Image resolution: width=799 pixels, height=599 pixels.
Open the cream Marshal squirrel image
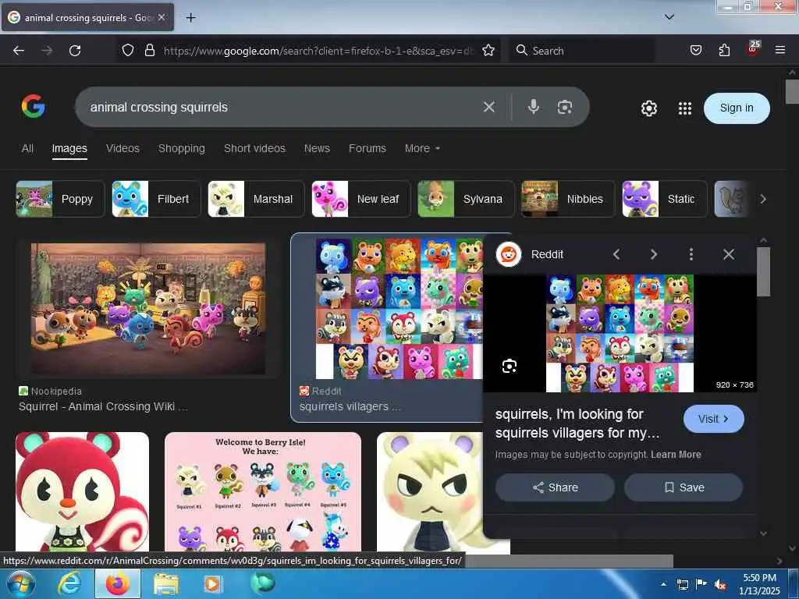(x=430, y=492)
